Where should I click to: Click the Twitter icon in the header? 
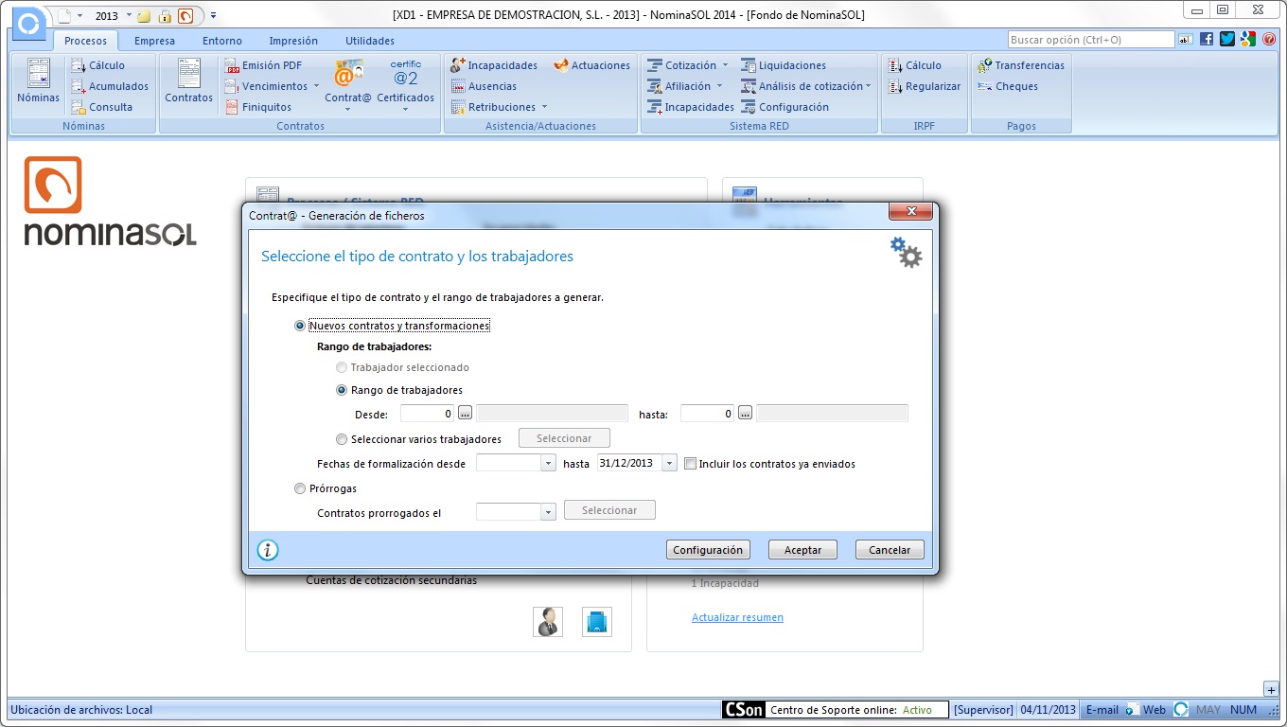coord(1227,39)
